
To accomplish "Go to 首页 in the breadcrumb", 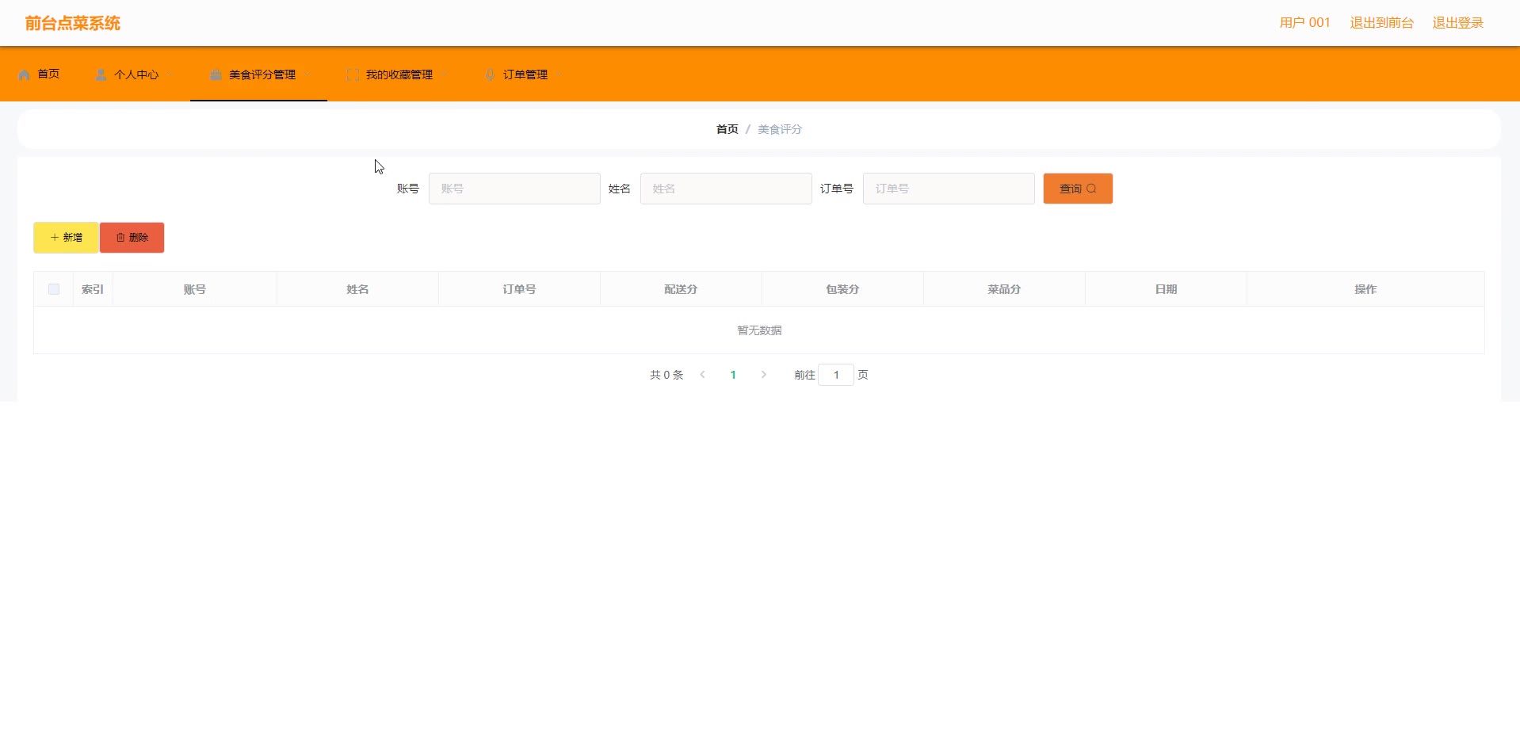I will pyautogui.click(x=727, y=129).
